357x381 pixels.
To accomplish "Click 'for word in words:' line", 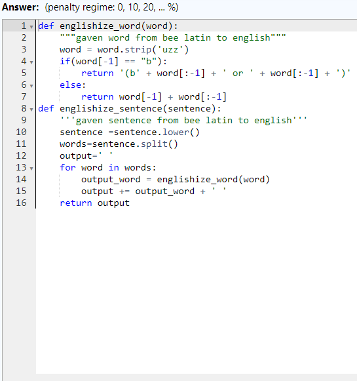I will click(108, 167).
